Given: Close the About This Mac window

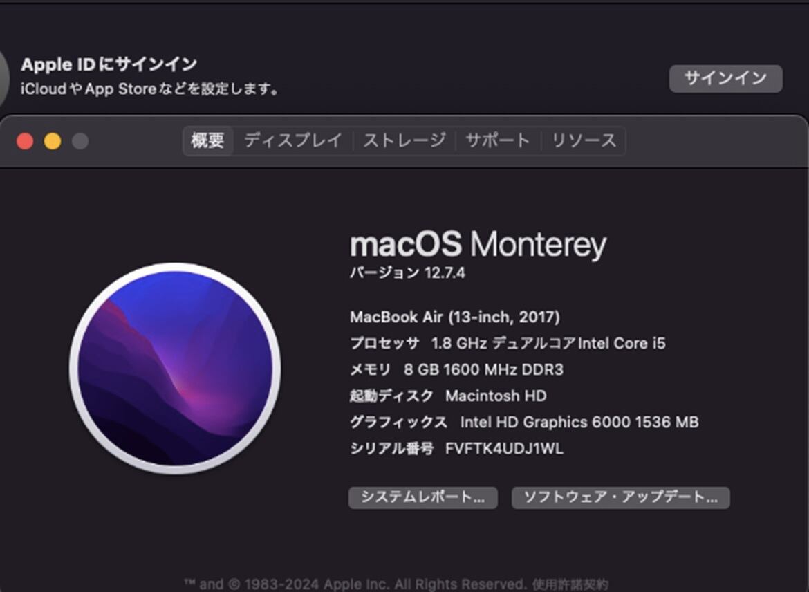Looking at the screenshot, I should [25, 141].
